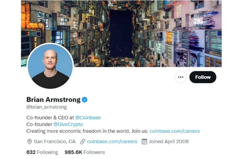View the 632 Following list
Screen dimensions: 239x159
click(42, 152)
